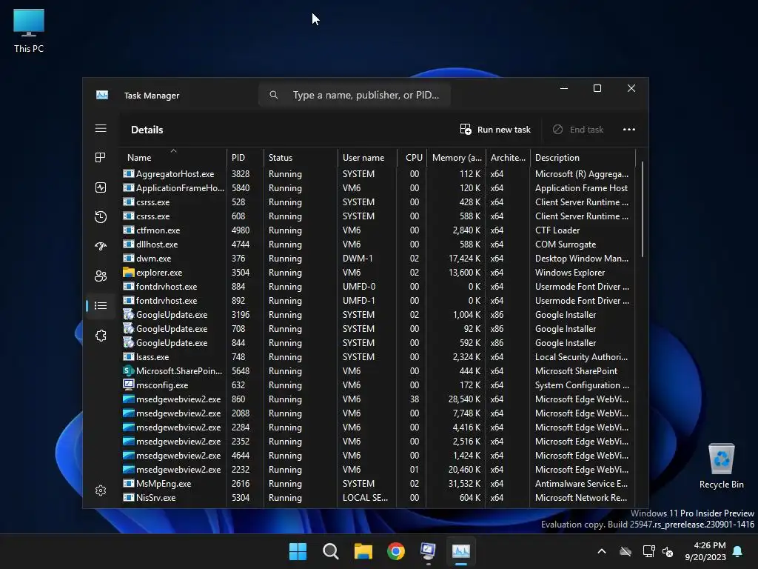The height and width of the screenshot is (569, 758).
Task: Show hidden system tray icons chevron
Action: (x=602, y=551)
